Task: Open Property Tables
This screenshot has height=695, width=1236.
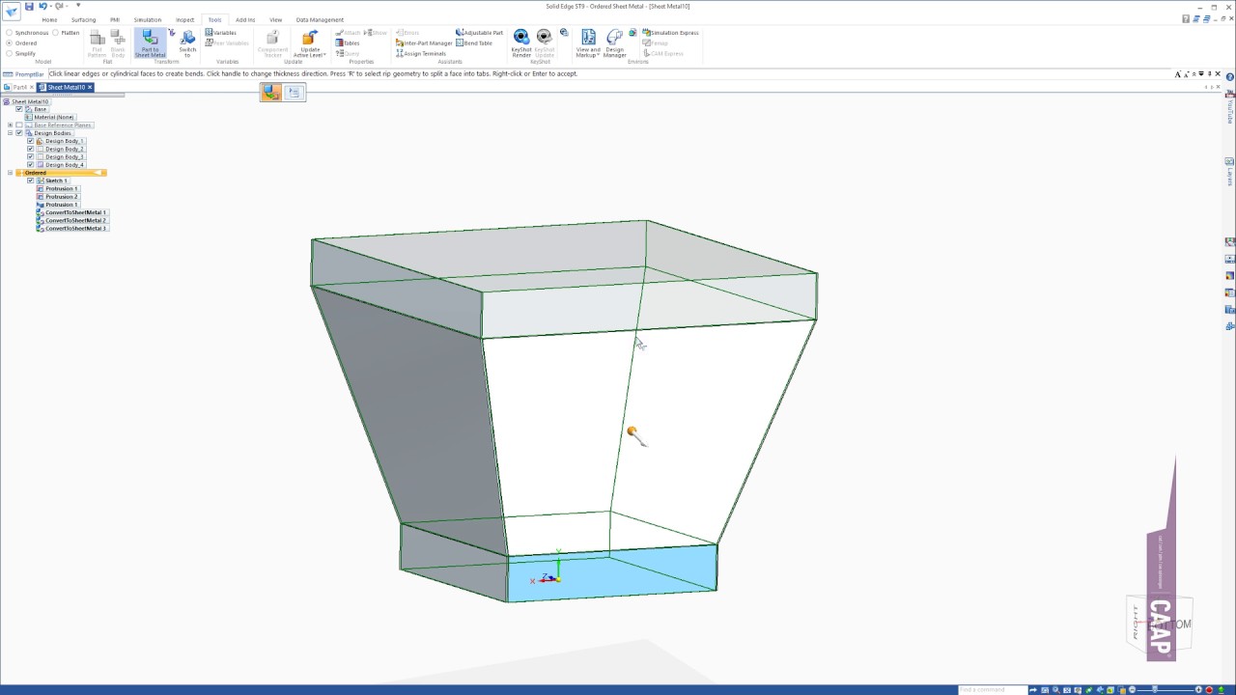Action: coord(348,43)
